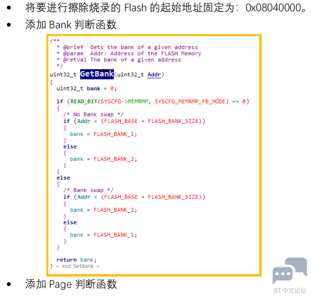Click 'SYSCFG_MEMRMP_FB_MODE' constant
311x298 pixels.
tap(190, 101)
